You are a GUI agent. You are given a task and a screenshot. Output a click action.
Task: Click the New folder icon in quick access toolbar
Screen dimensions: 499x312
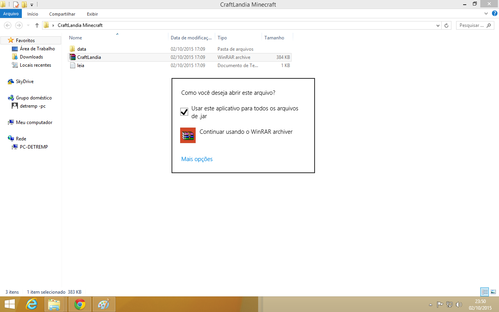(24, 5)
